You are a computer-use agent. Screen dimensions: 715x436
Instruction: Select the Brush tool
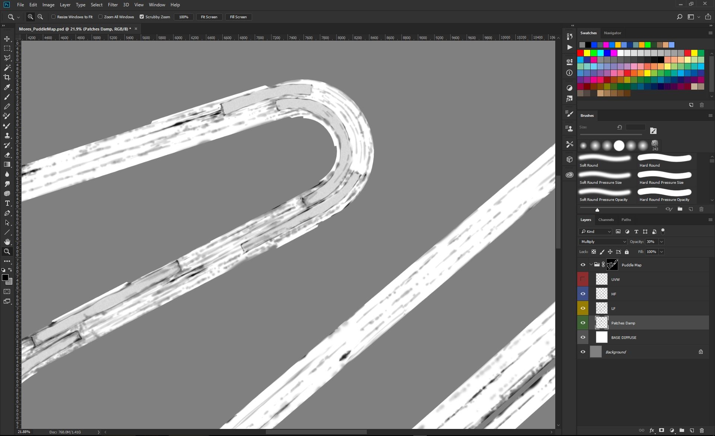tap(7, 97)
